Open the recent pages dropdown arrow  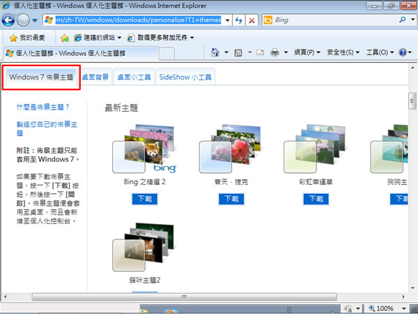[x=35, y=20]
